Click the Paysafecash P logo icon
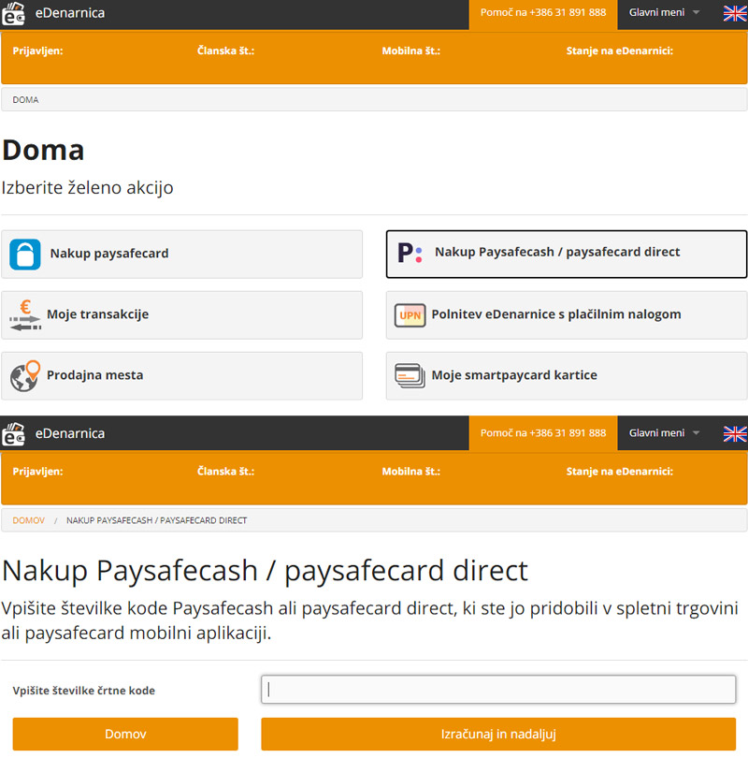 tap(410, 253)
